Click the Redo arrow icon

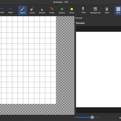[x=10, y=9]
